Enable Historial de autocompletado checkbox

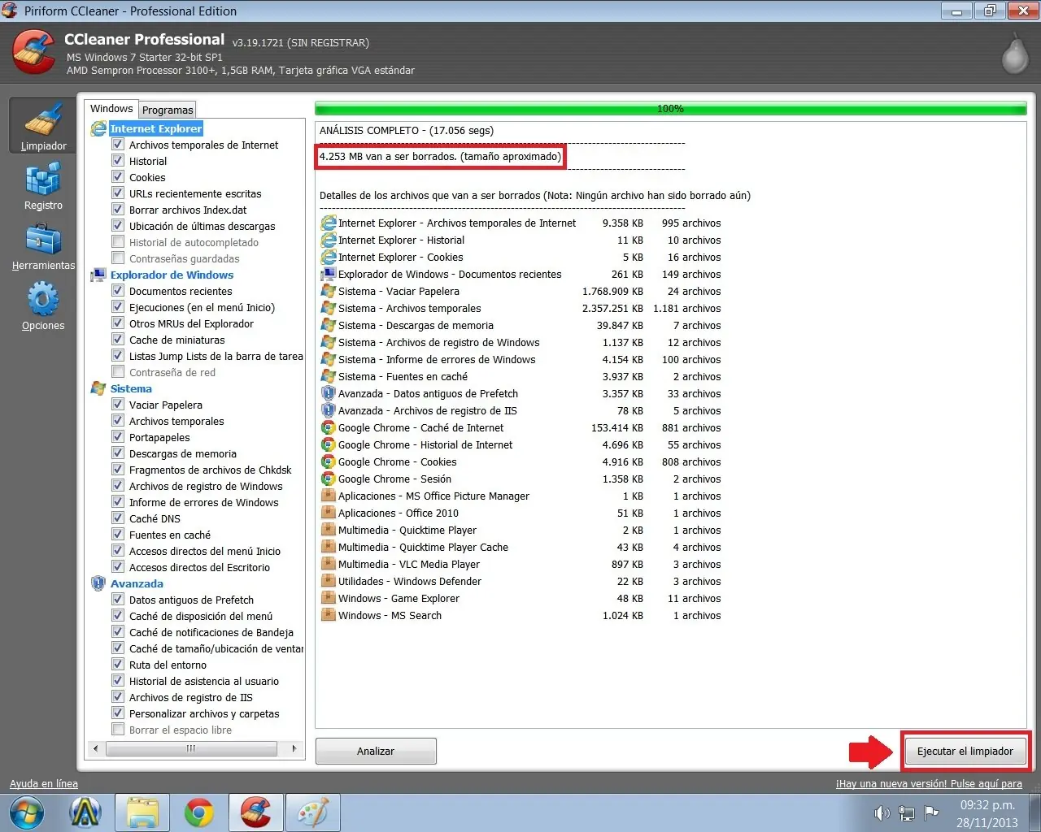click(x=118, y=242)
